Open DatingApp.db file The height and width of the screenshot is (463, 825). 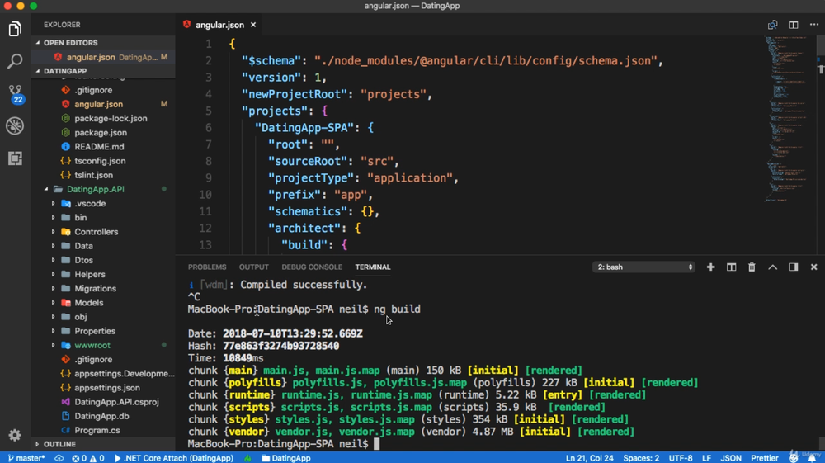pyautogui.click(x=103, y=416)
